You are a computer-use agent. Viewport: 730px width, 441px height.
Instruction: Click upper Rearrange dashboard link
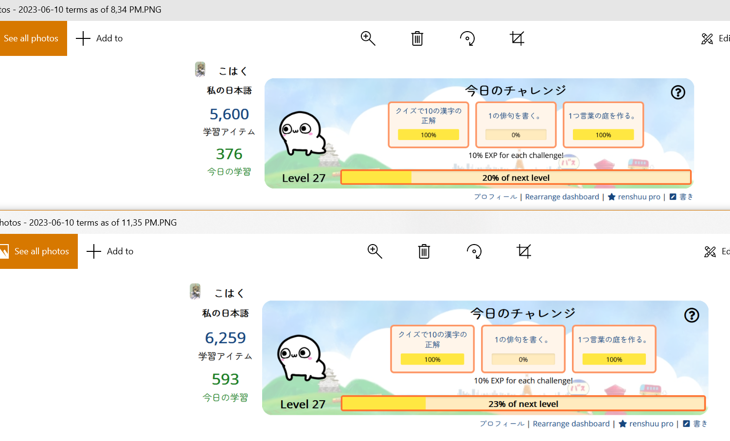pyautogui.click(x=562, y=197)
